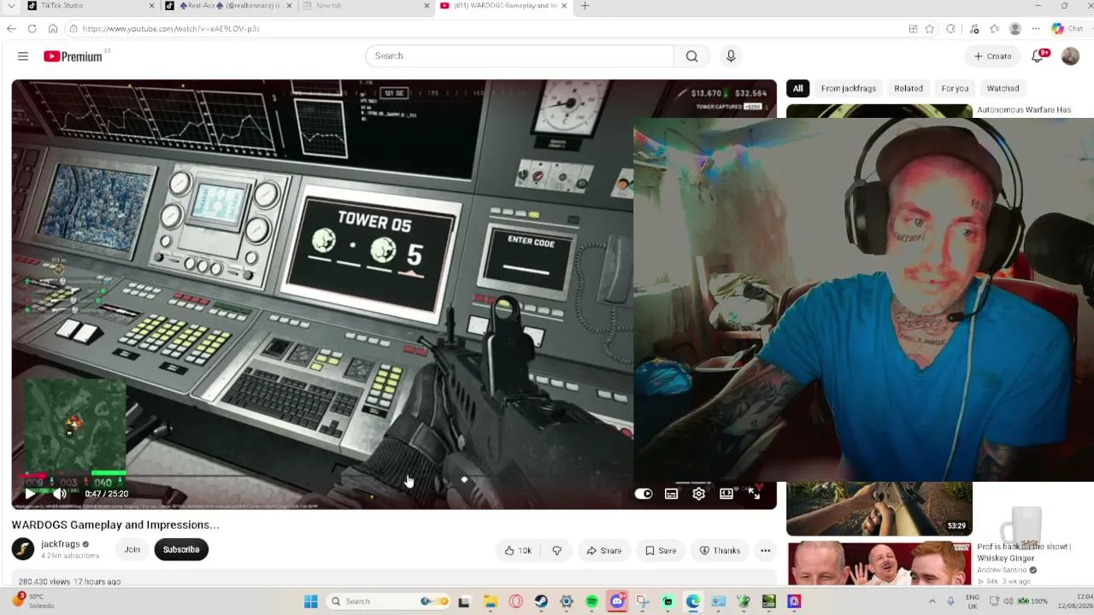Switch to the New tab browser tab
Image resolution: width=1094 pixels, height=615 pixels.
(x=367, y=6)
